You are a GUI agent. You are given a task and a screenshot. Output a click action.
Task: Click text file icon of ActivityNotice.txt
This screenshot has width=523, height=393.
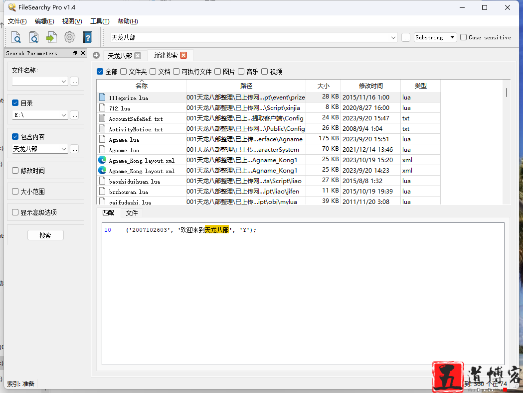tap(102, 128)
